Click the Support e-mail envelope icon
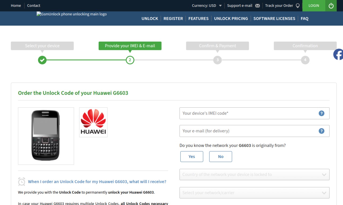 click(x=258, y=6)
